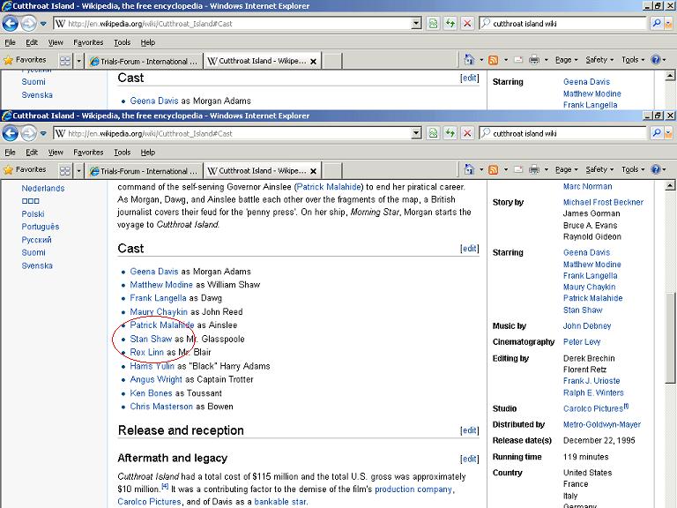Open the Matthew Modine link in the Cast list

161,285
